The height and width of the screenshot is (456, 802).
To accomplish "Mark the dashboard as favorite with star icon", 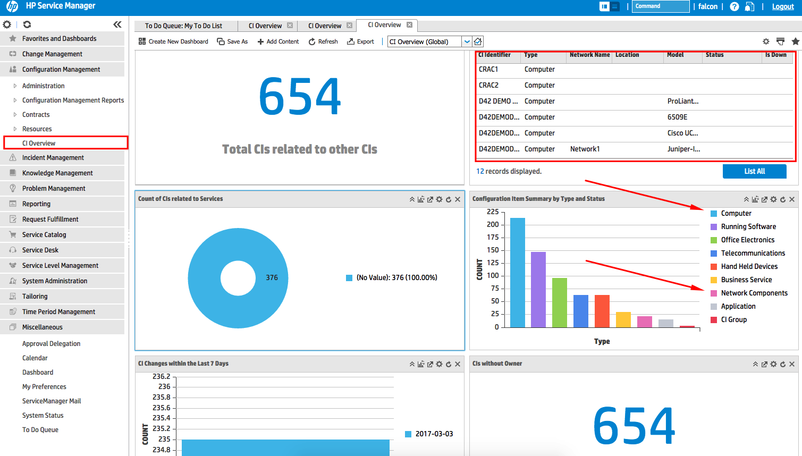I will tap(796, 41).
